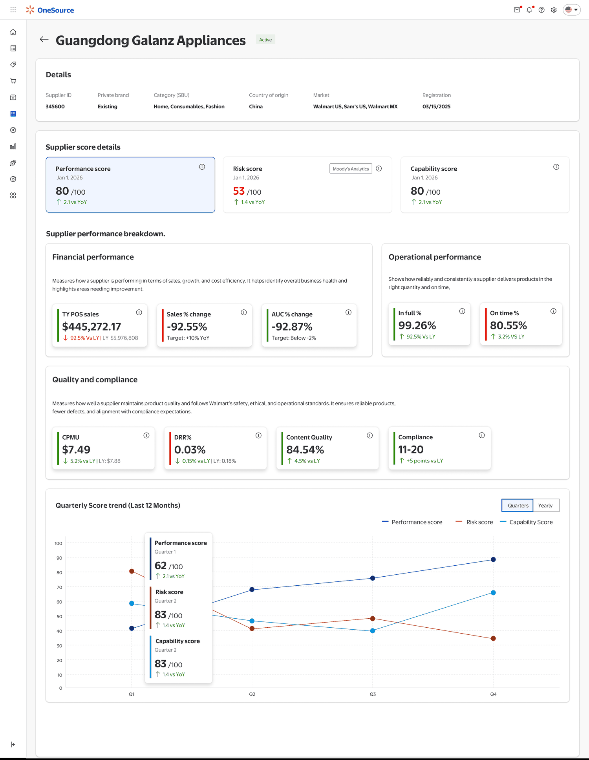Open the package box sidebar icon

(13, 97)
